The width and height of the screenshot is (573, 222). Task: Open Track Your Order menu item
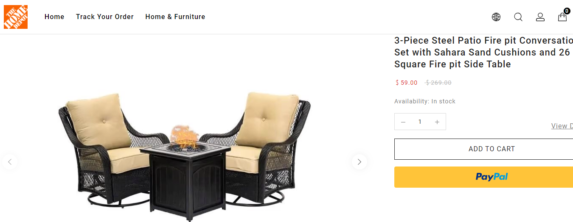coord(105,17)
